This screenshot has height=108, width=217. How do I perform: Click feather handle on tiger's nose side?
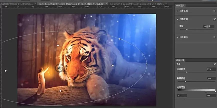pos(113,66)
